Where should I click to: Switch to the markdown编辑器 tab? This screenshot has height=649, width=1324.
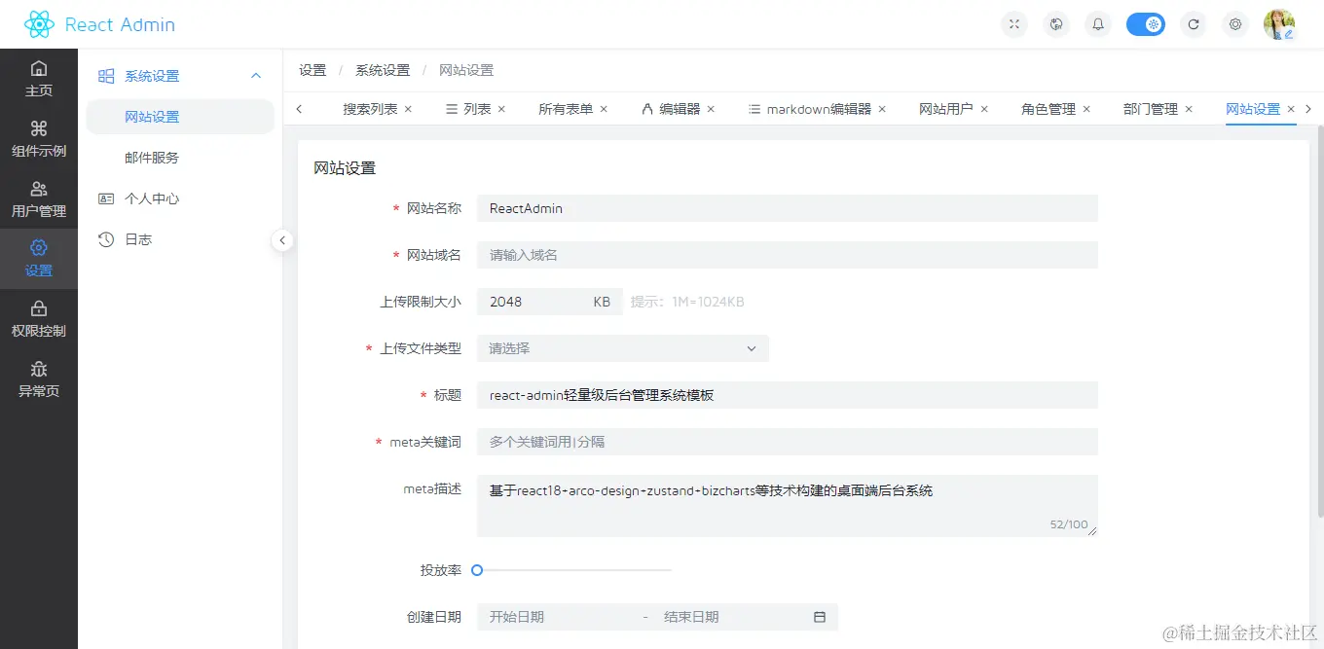(814, 108)
